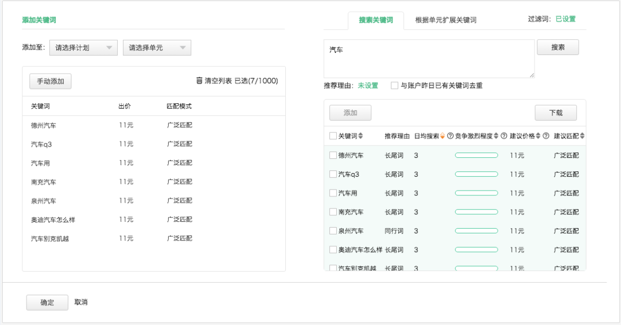The image size is (621, 325).
Task: Open help icon beside 建议价格
Action: (546, 136)
